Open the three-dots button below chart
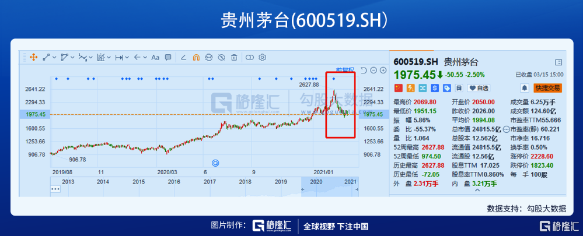The height and width of the screenshot is (236, 583). (x=55, y=189)
